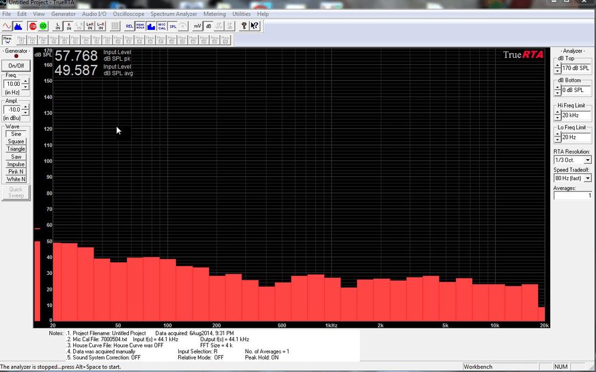Image resolution: width=596 pixels, height=372 pixels.
Task: Click the Mem 1 memory slot icon
Action: click(21, 39)
